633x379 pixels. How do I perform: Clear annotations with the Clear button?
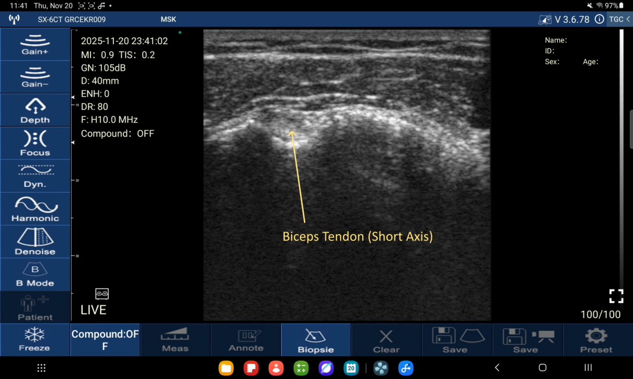[x=386, y=340]
